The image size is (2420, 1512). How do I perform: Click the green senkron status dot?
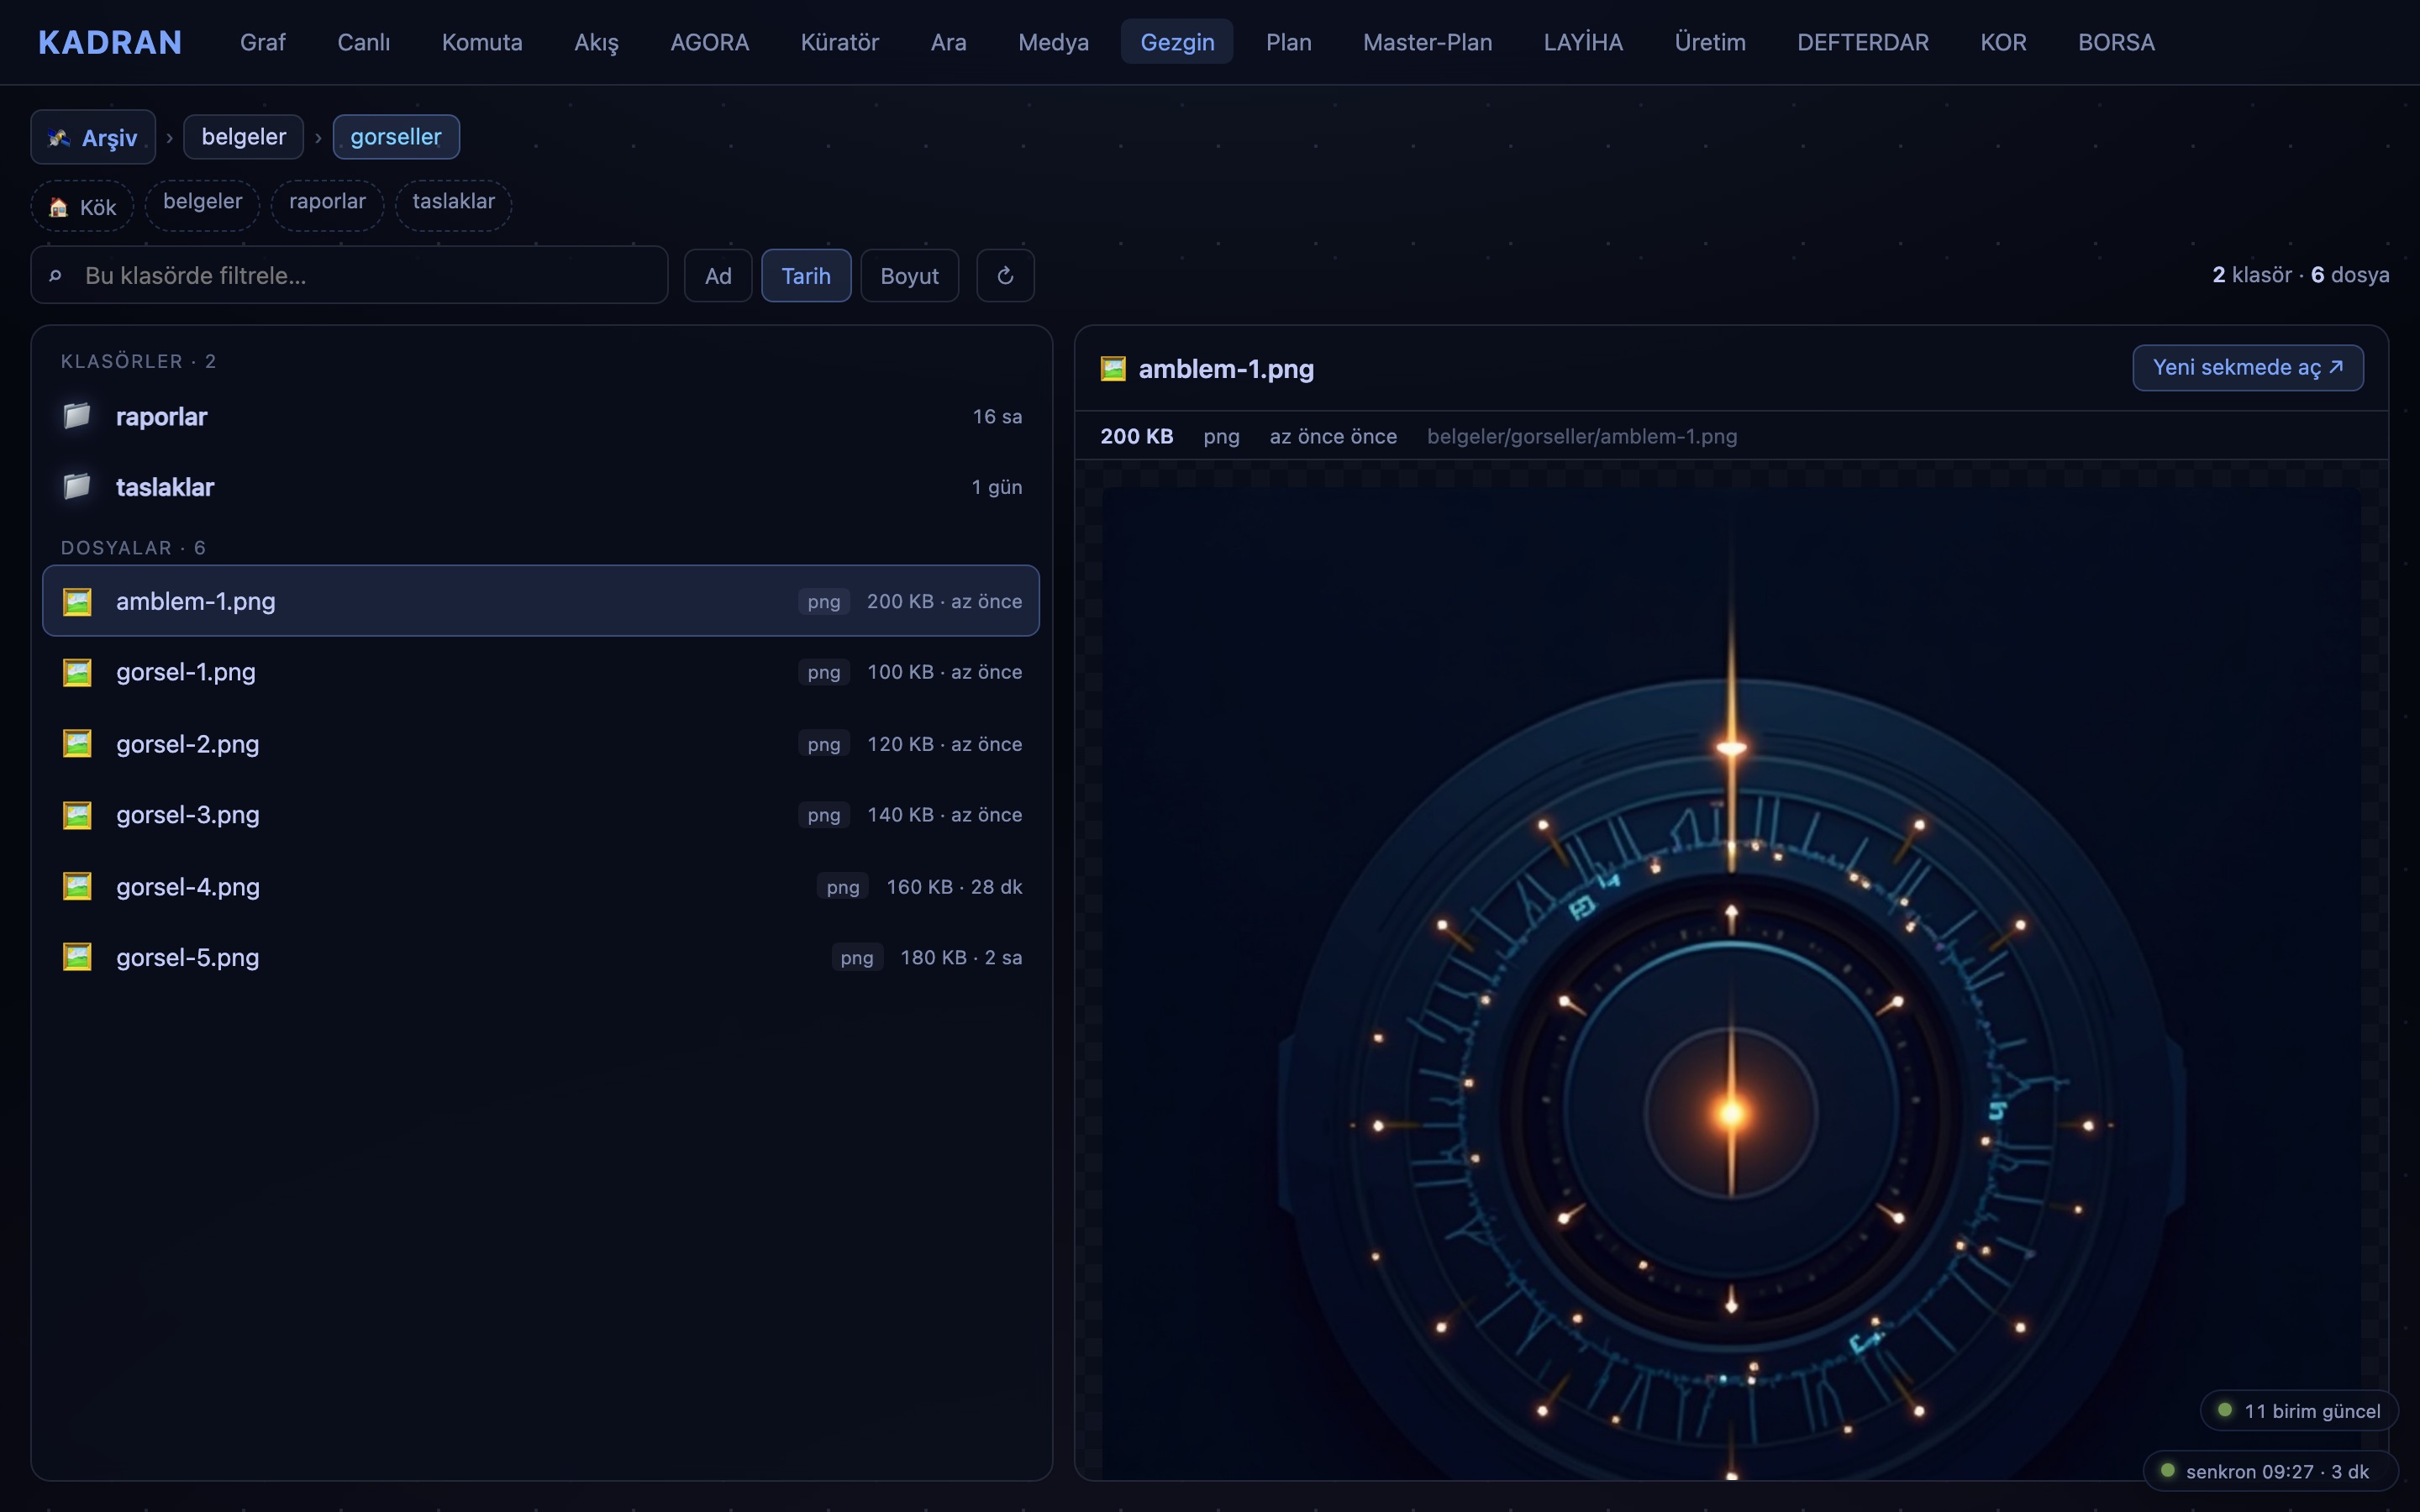pos(2168,1470)
